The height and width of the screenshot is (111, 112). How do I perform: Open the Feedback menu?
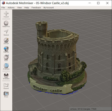click(x=36, y=8)
